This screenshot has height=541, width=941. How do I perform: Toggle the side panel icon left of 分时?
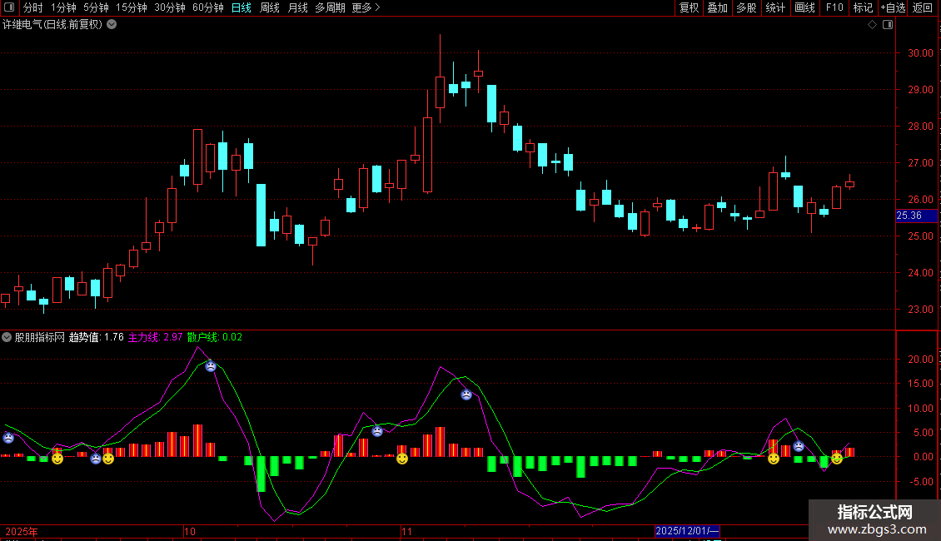(x=9, y=7)
